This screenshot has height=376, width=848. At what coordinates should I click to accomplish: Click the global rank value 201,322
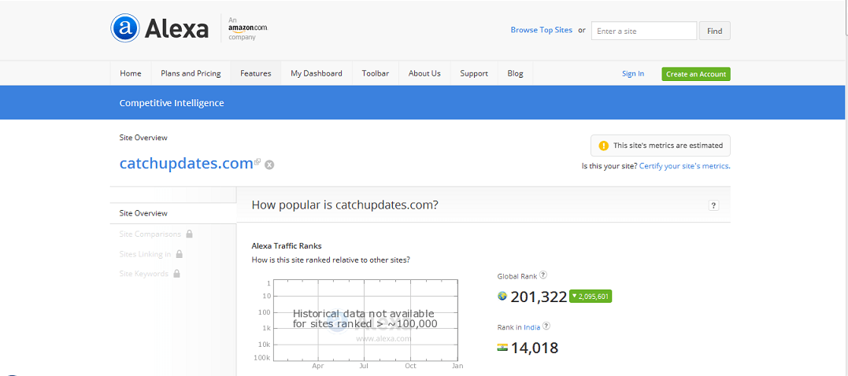tap(539, 297)
